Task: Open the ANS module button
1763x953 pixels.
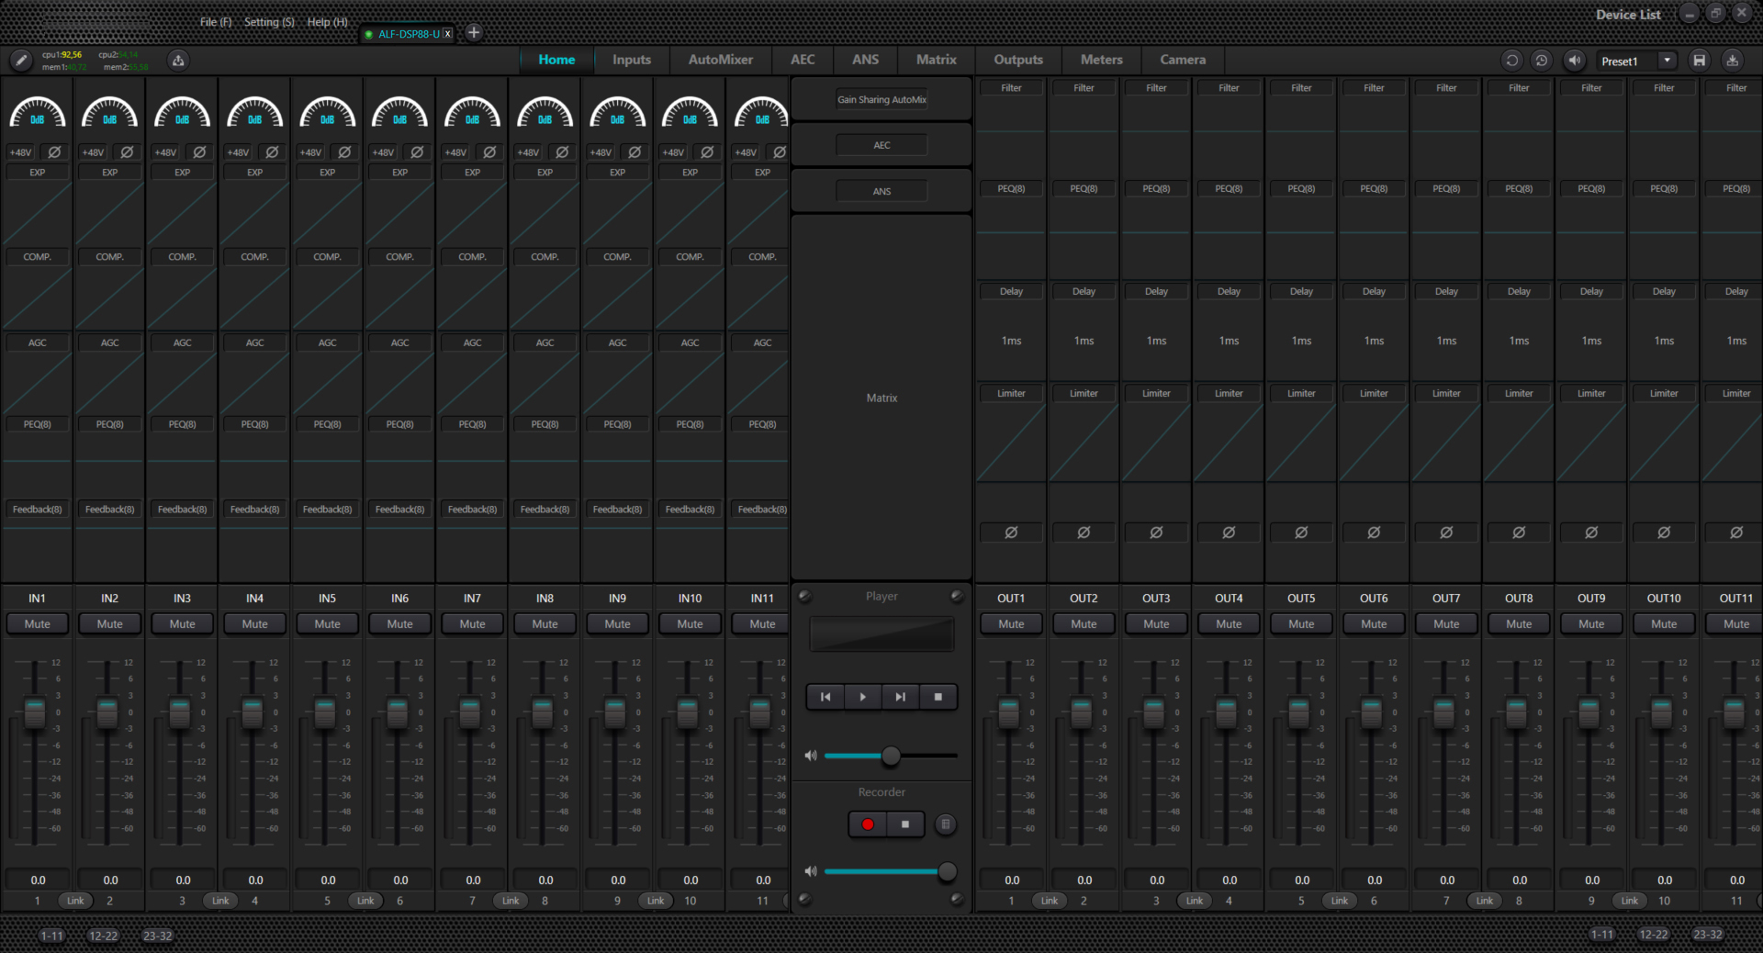Action: [x=881, y=192]
